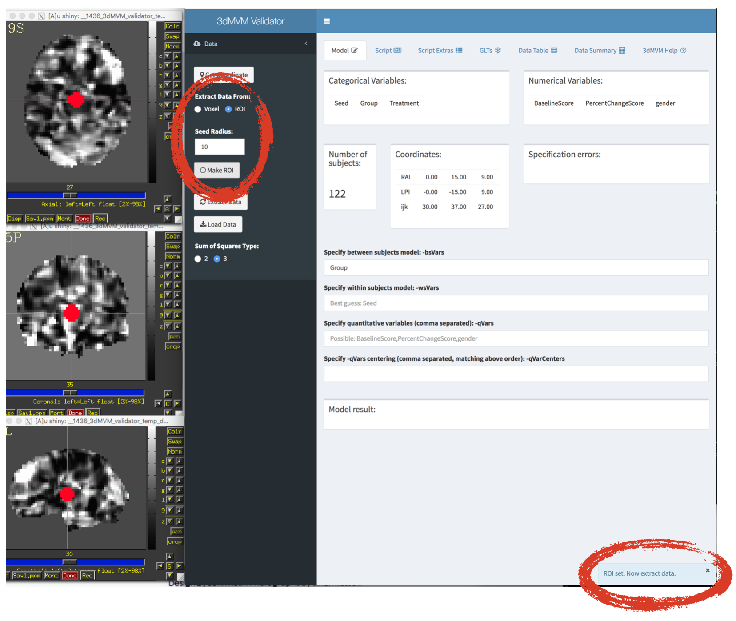Click zoom 'z' up arrow in Sagittal viewer
This screenshot has width=736, height=621.
[x=179, y=521]
